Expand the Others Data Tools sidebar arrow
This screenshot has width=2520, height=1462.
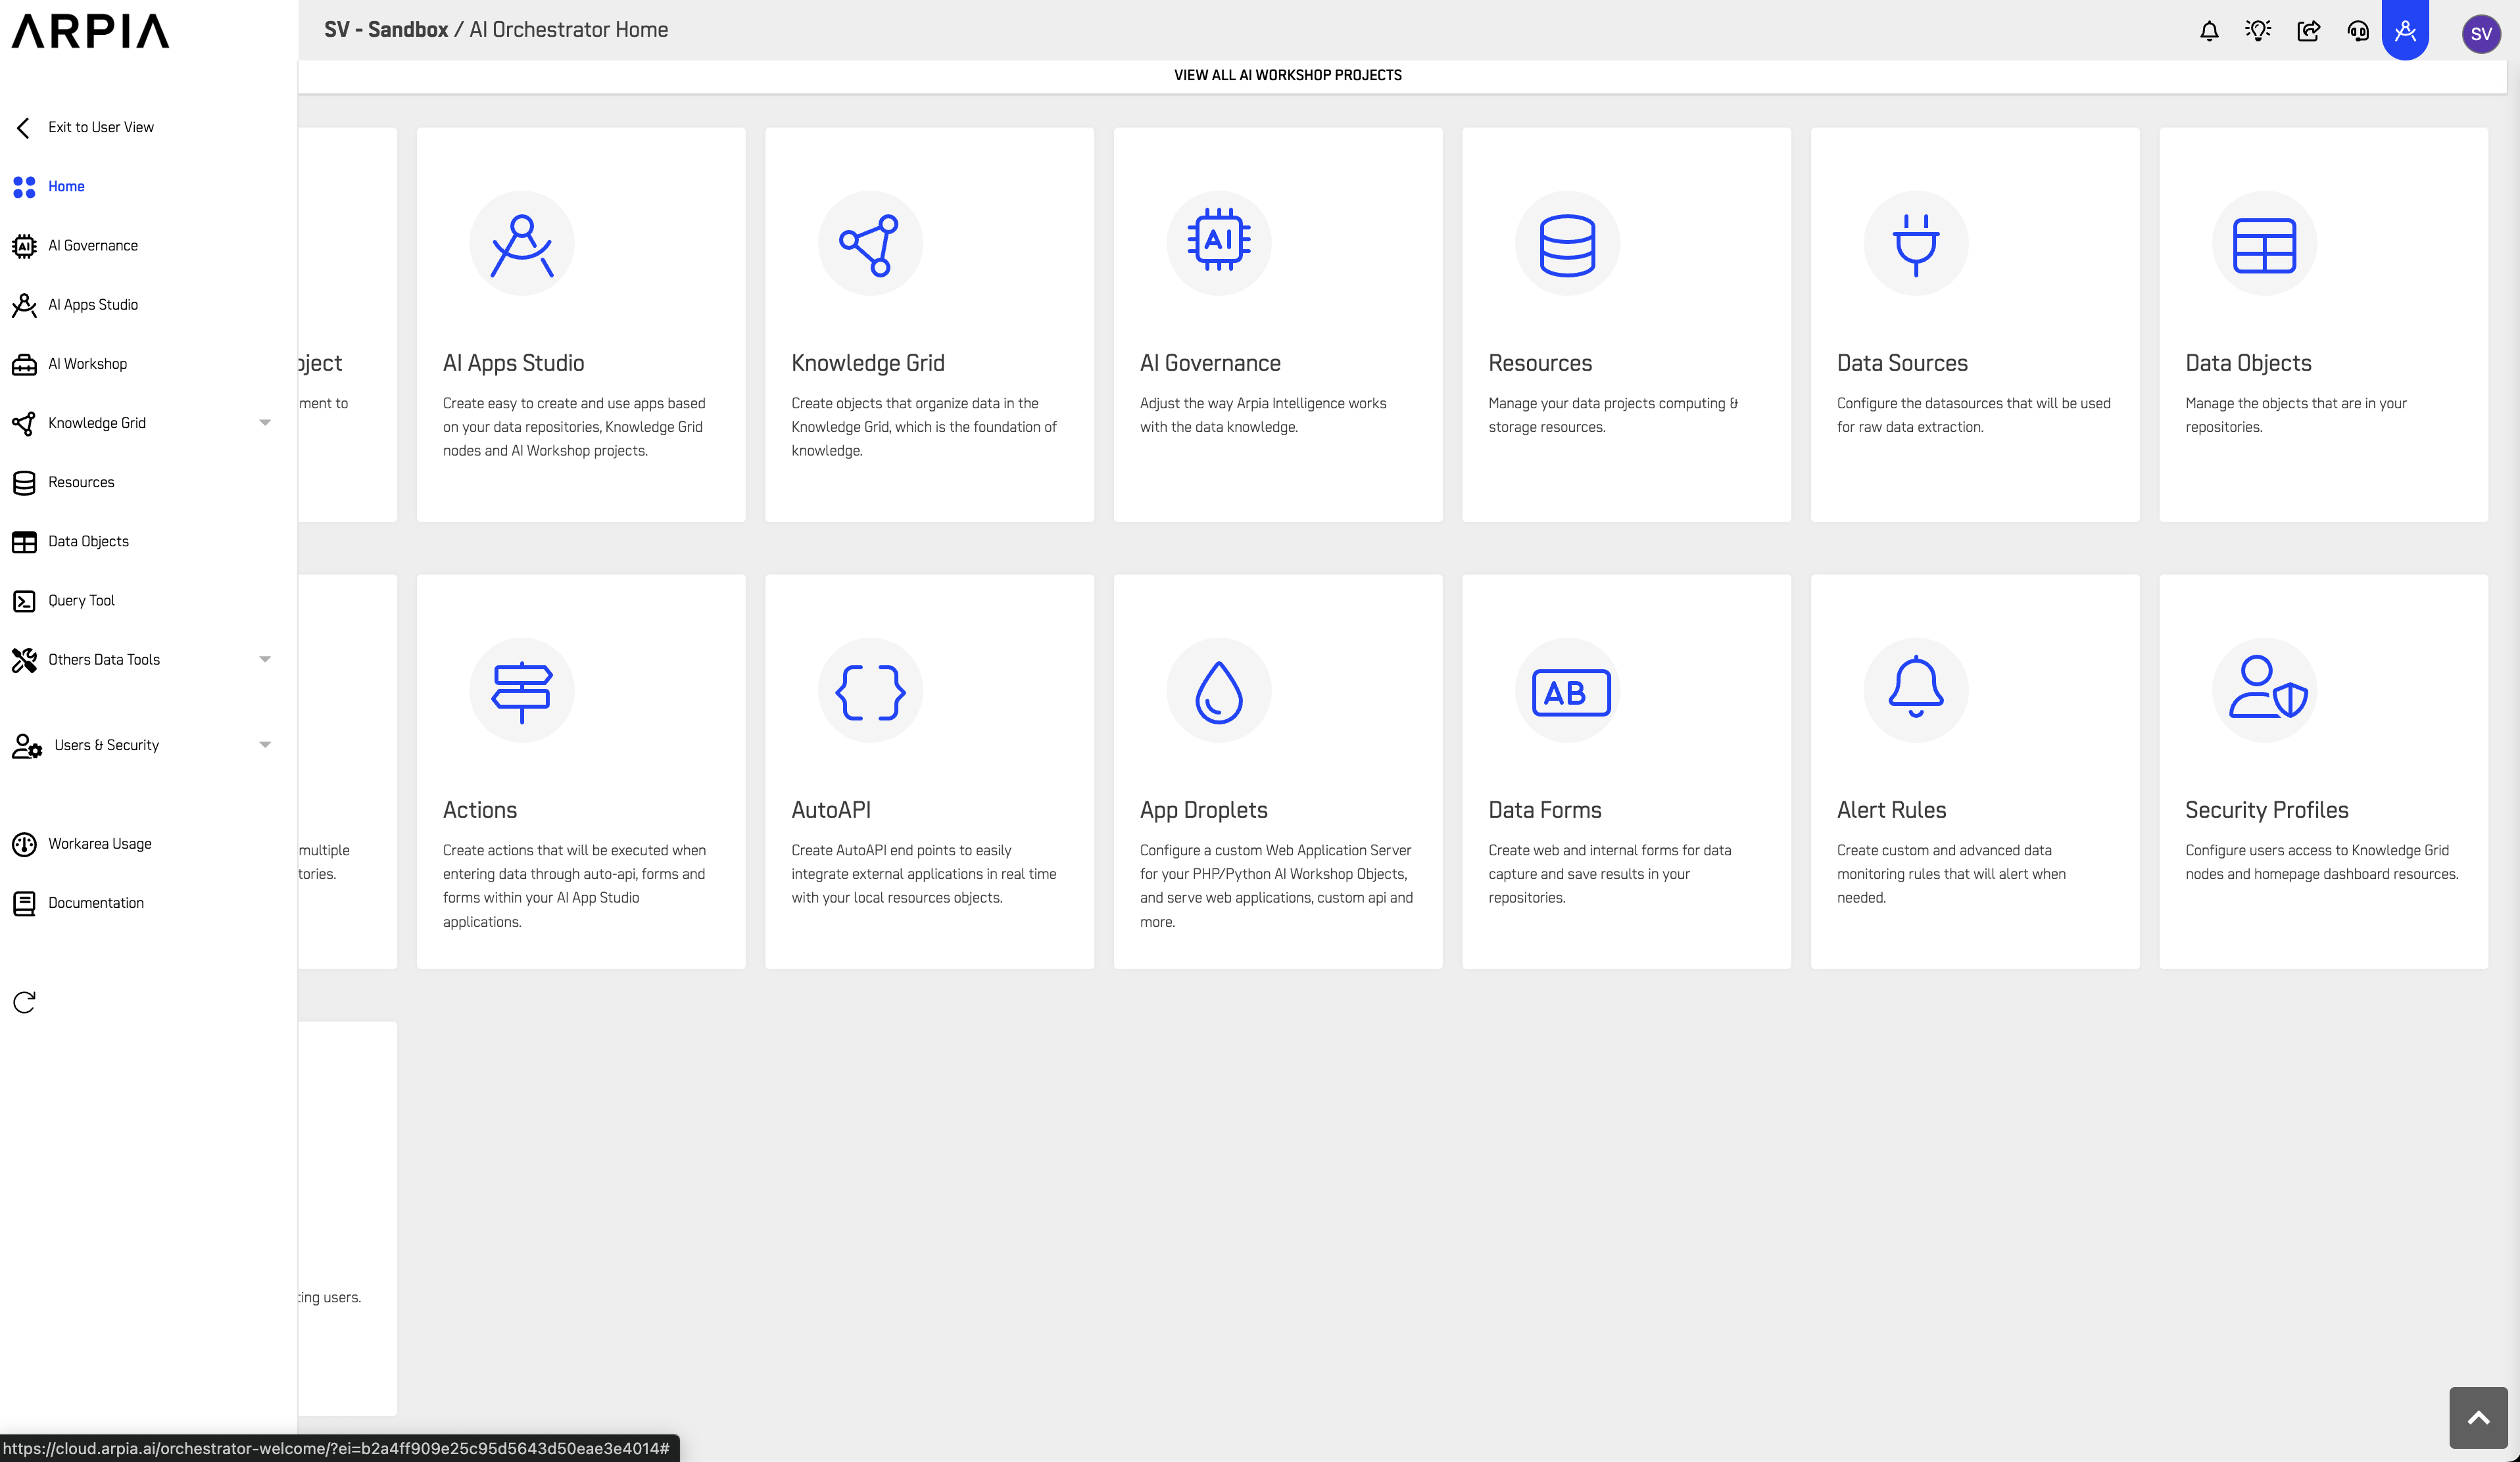tap(265, 659)
